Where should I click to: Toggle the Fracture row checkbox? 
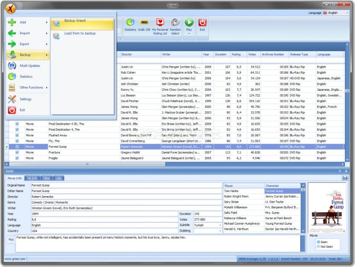[x=17, y=152]
